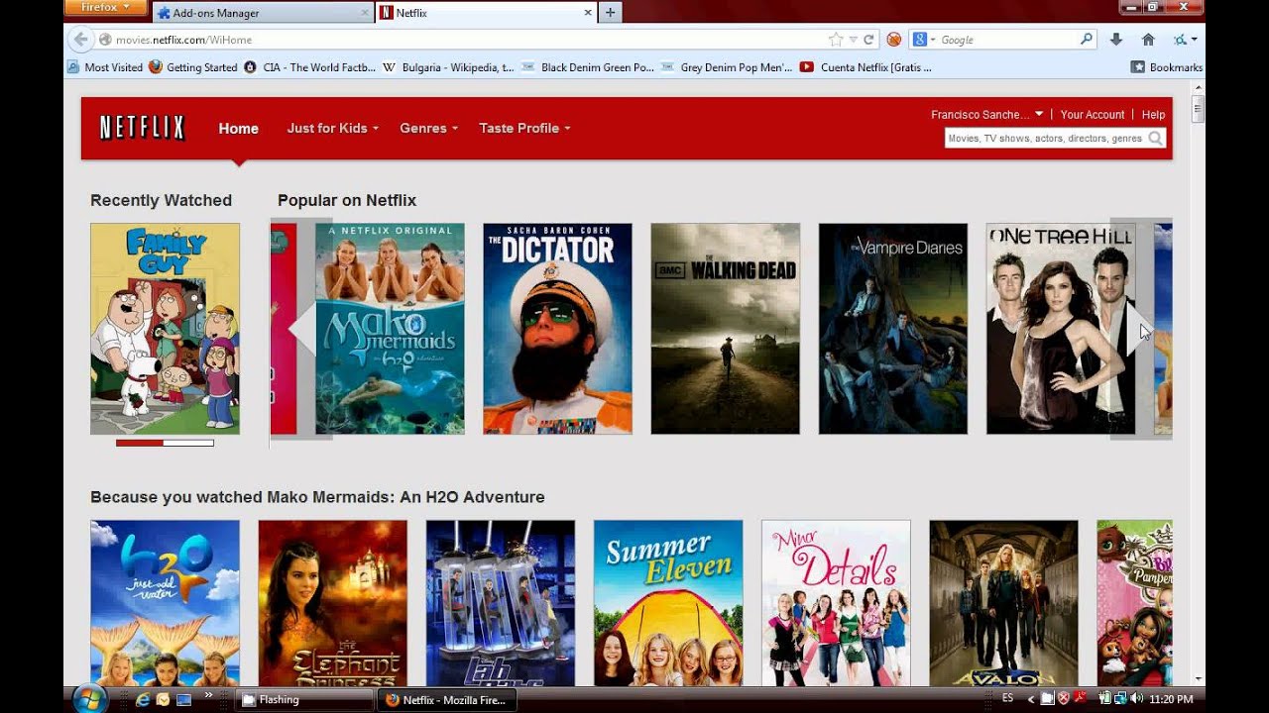Open The Vampire Diaries poster

[892, 329]
